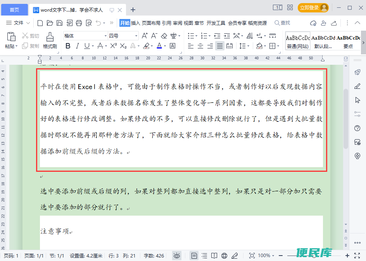Open the 插入 (Insert) ribbon tab
The height and width of the screenshot is (261, 366).
tap(135, 23)
